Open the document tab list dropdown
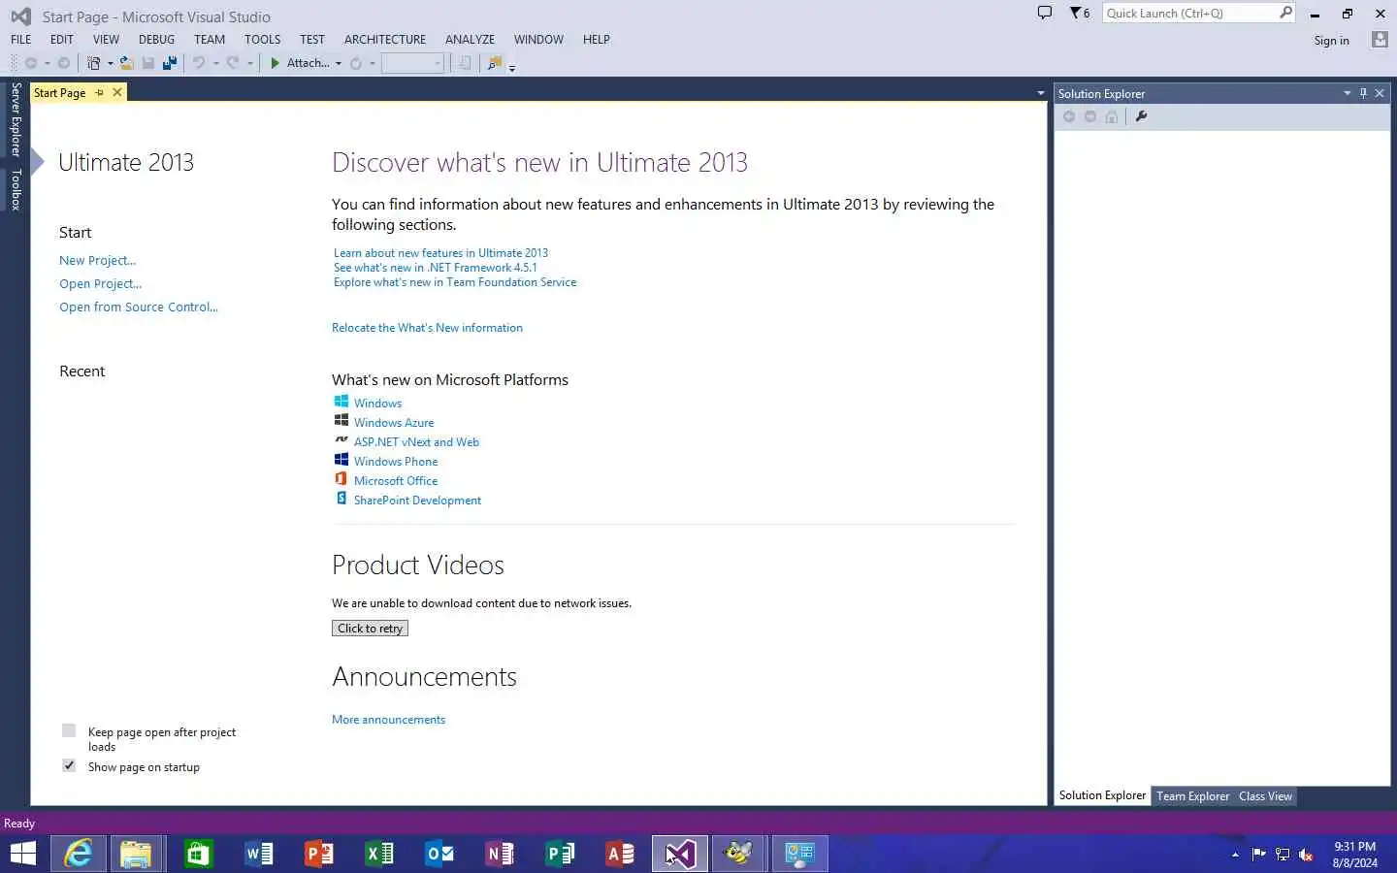The image size is (1397, 873). [1040, 93]
